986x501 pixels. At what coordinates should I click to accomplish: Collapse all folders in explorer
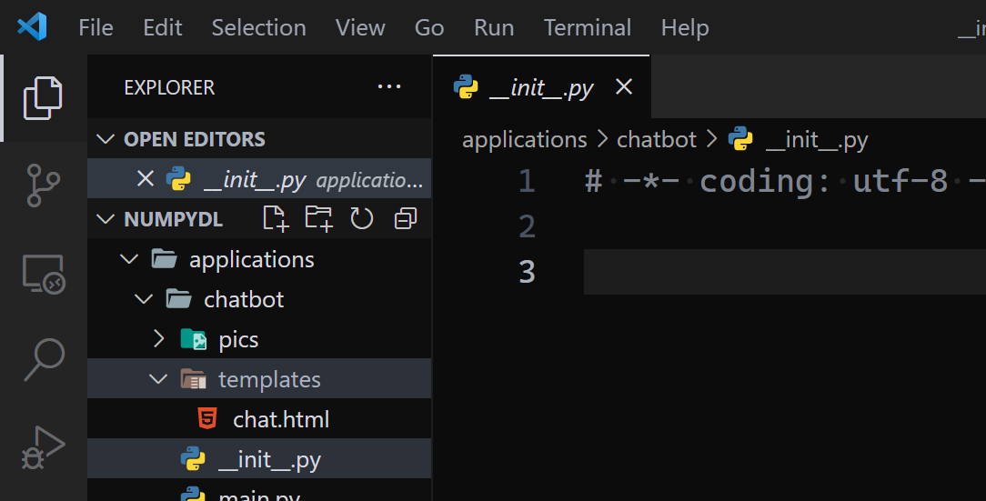tap(405, 219)
